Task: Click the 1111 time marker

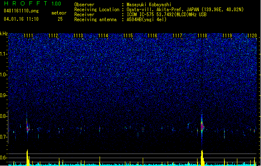Action: coord(28,36)
